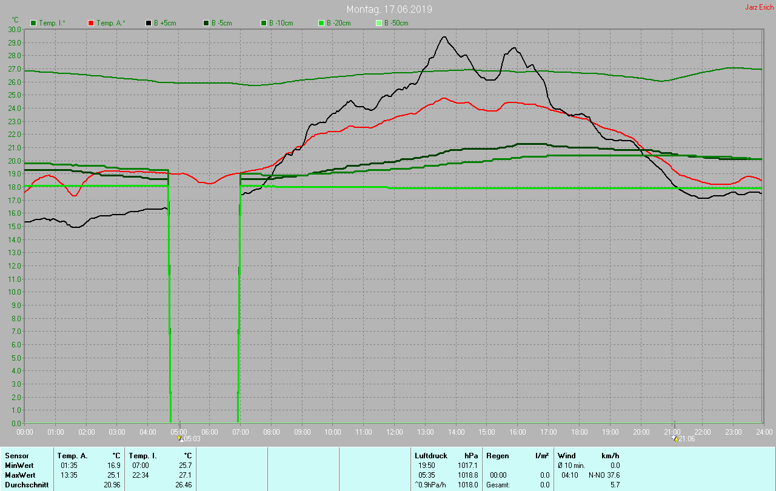Select the "B +5cm" legend label

click(x=166, y=23)
